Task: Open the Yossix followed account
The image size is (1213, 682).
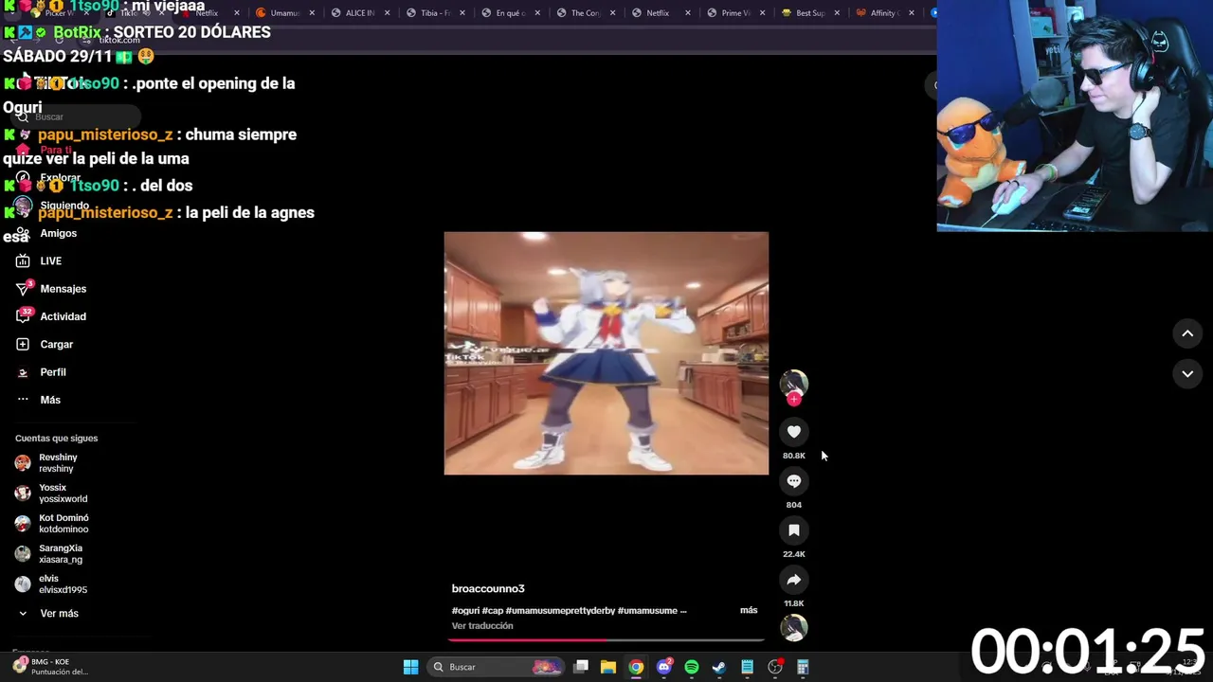Action: [x=52, y=494]
